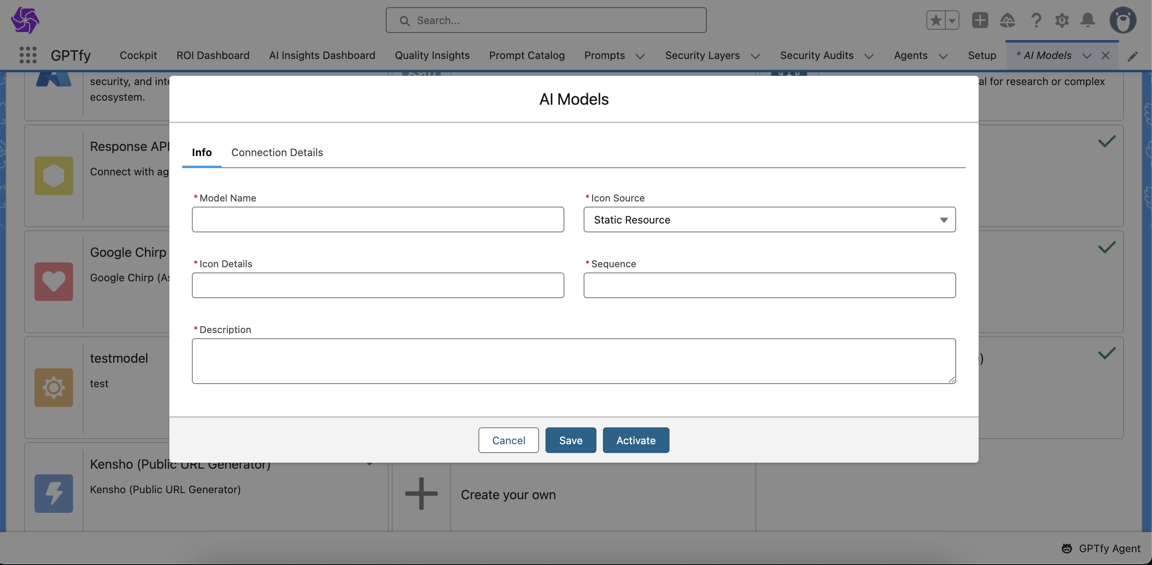The image size is (1152, 565).
Task: Open the GPTfy Agent utility item
Action: pos(1101,549)
